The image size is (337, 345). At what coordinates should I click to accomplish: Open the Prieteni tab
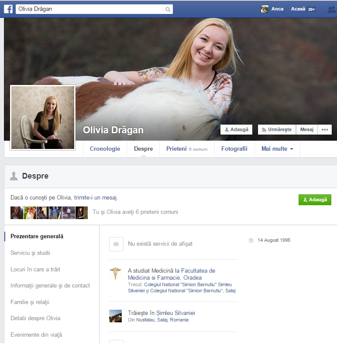pos(186,149)
